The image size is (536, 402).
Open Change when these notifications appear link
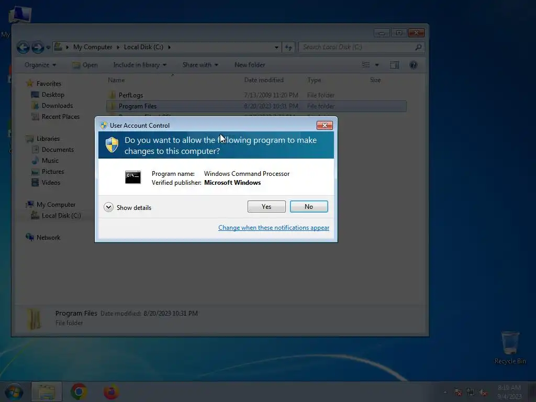click(x=273, y=228)
